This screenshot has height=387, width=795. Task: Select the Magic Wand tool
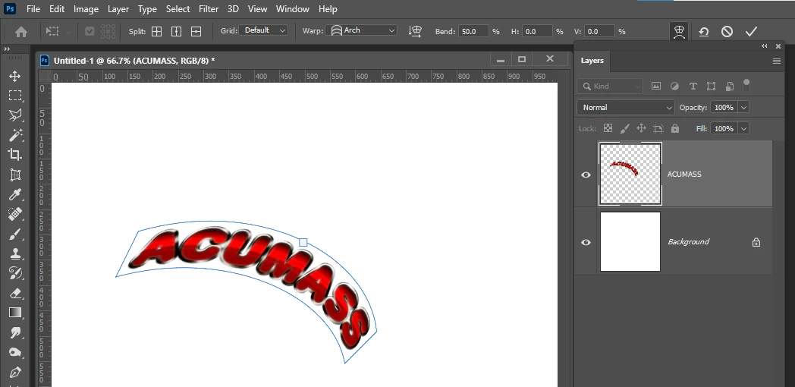pos(14,135)
